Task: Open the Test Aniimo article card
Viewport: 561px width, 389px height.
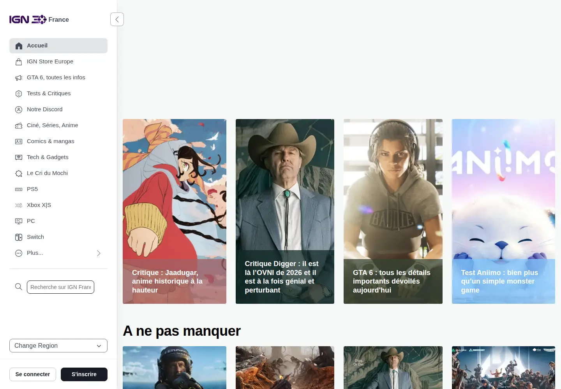Action: [503, 211]
